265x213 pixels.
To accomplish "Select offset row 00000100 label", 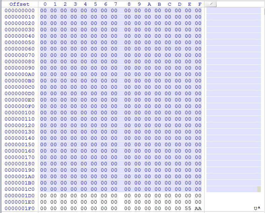I will click(20, 113).
